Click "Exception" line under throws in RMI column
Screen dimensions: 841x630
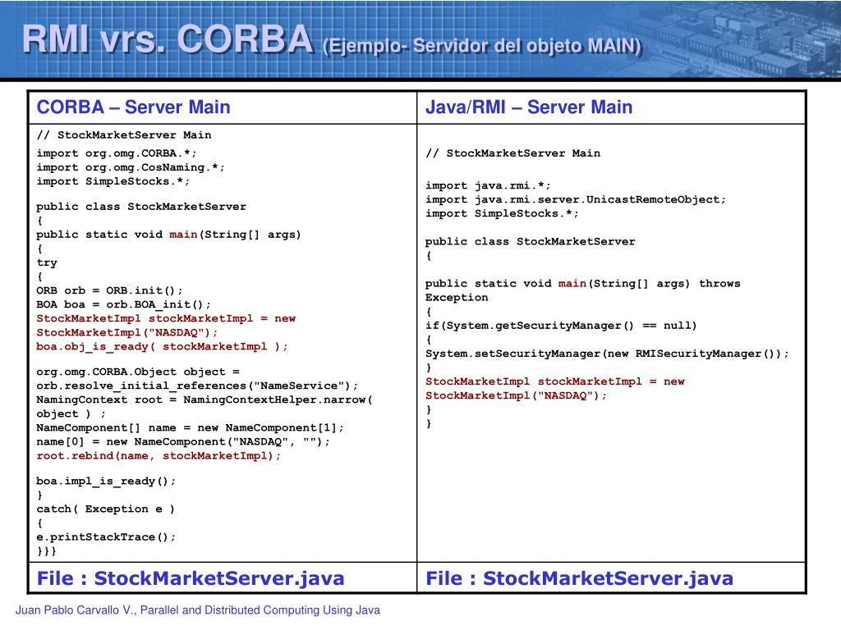click(457, 297)
